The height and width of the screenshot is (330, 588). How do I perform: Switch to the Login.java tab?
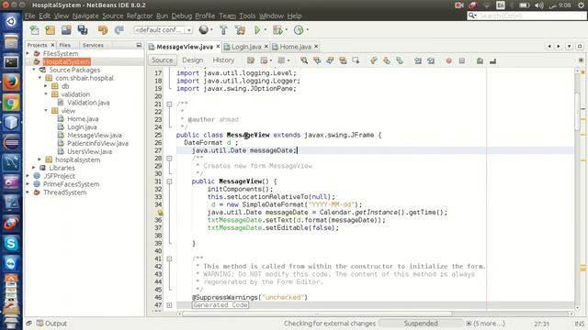pyautogui.click(x=246, y=47)
